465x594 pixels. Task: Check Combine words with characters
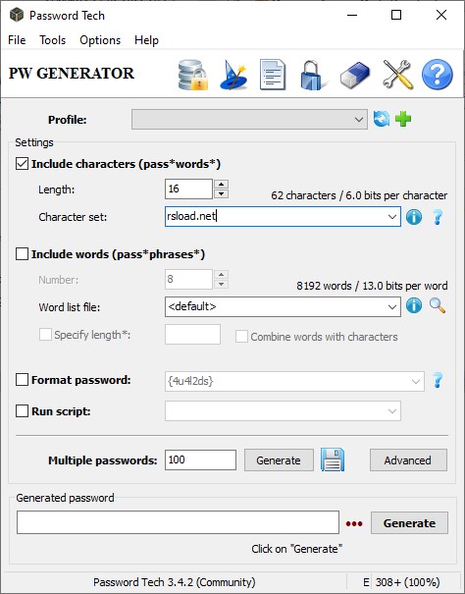[x=241, y=337]
